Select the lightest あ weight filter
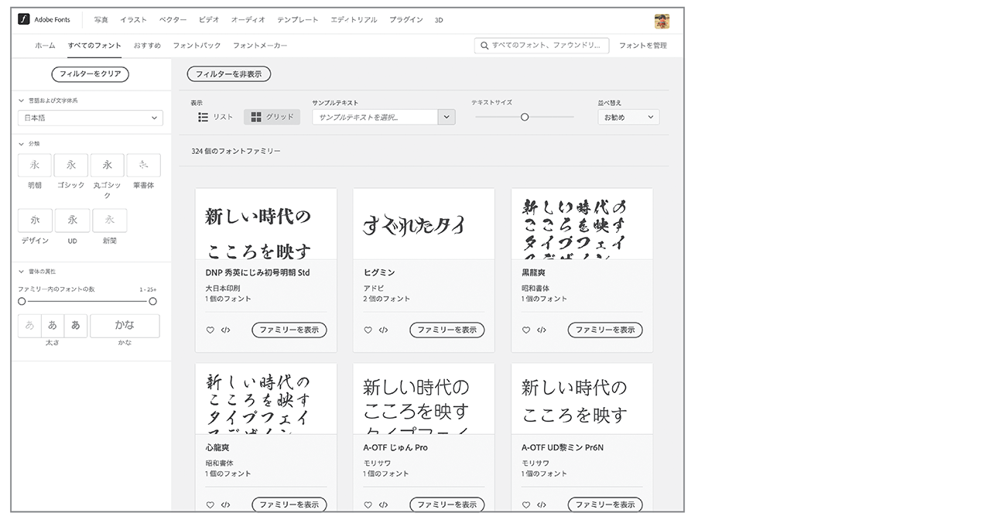1006x520 pixels. pyautogui.click(x=29, y=326)
